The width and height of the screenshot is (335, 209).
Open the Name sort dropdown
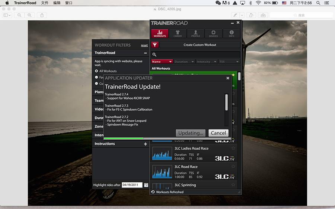[162, 62]
